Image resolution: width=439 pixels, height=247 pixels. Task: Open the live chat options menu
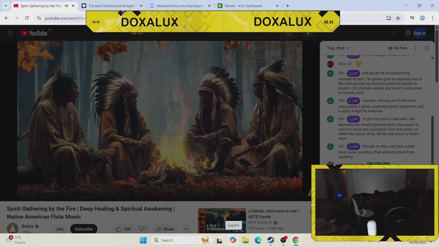[415, 48]
